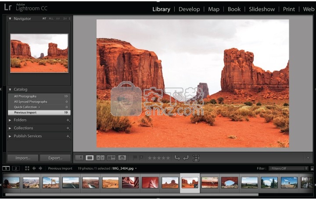Image resolution: width=316 pixels, height=199 pixels.
Task: Collapse left panel with edge arrow
Action: tap(1, 89)
